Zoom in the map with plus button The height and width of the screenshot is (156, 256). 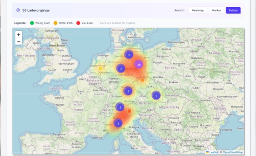point(19,34)
